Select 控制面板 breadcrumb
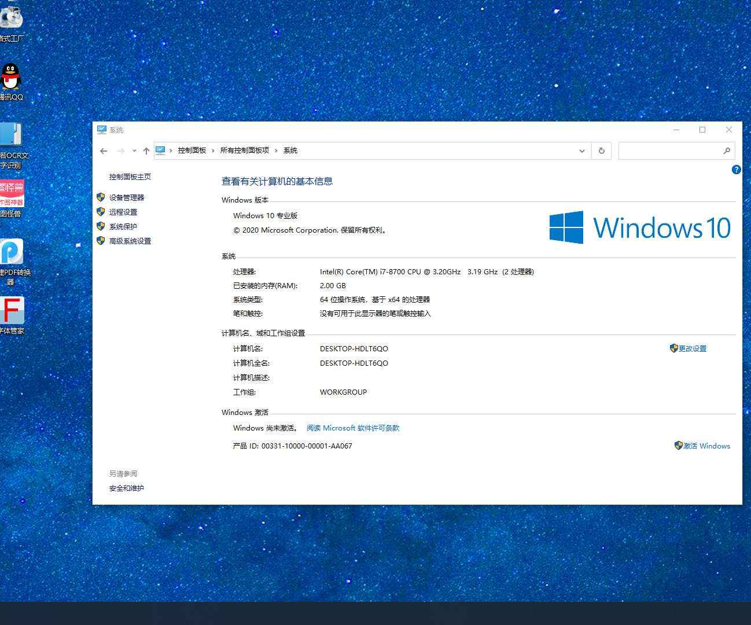 [192, 150]
